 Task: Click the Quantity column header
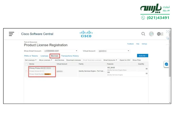[x=141, y=64]
